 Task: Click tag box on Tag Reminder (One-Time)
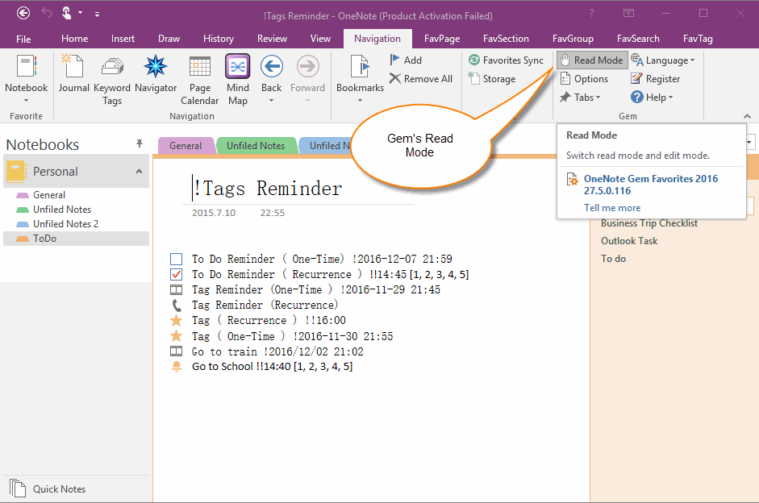click(176, 289)
